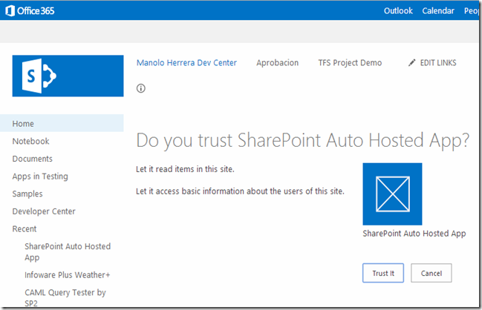Screen dimensions: 482x310
Task: Click the SharePoint Auto Hosted App tile image
Action: (x=392, y=194)
